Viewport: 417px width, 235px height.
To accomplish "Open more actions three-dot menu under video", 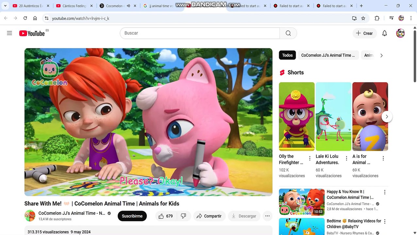I will click(x=267, y=216).
